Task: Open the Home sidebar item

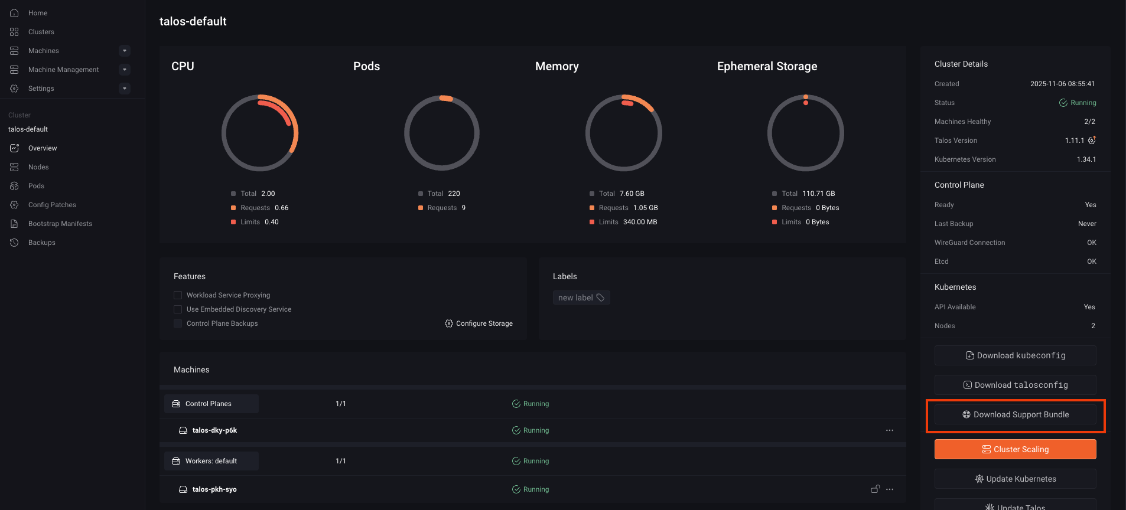Action: (x=38, y=13)
